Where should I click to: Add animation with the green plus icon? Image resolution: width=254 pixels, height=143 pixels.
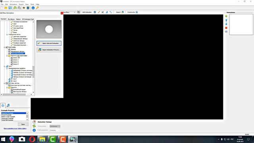[x=226, y=16]
